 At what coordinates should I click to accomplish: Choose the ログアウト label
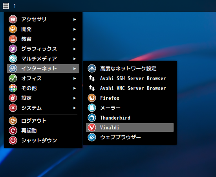coord(34,121)
